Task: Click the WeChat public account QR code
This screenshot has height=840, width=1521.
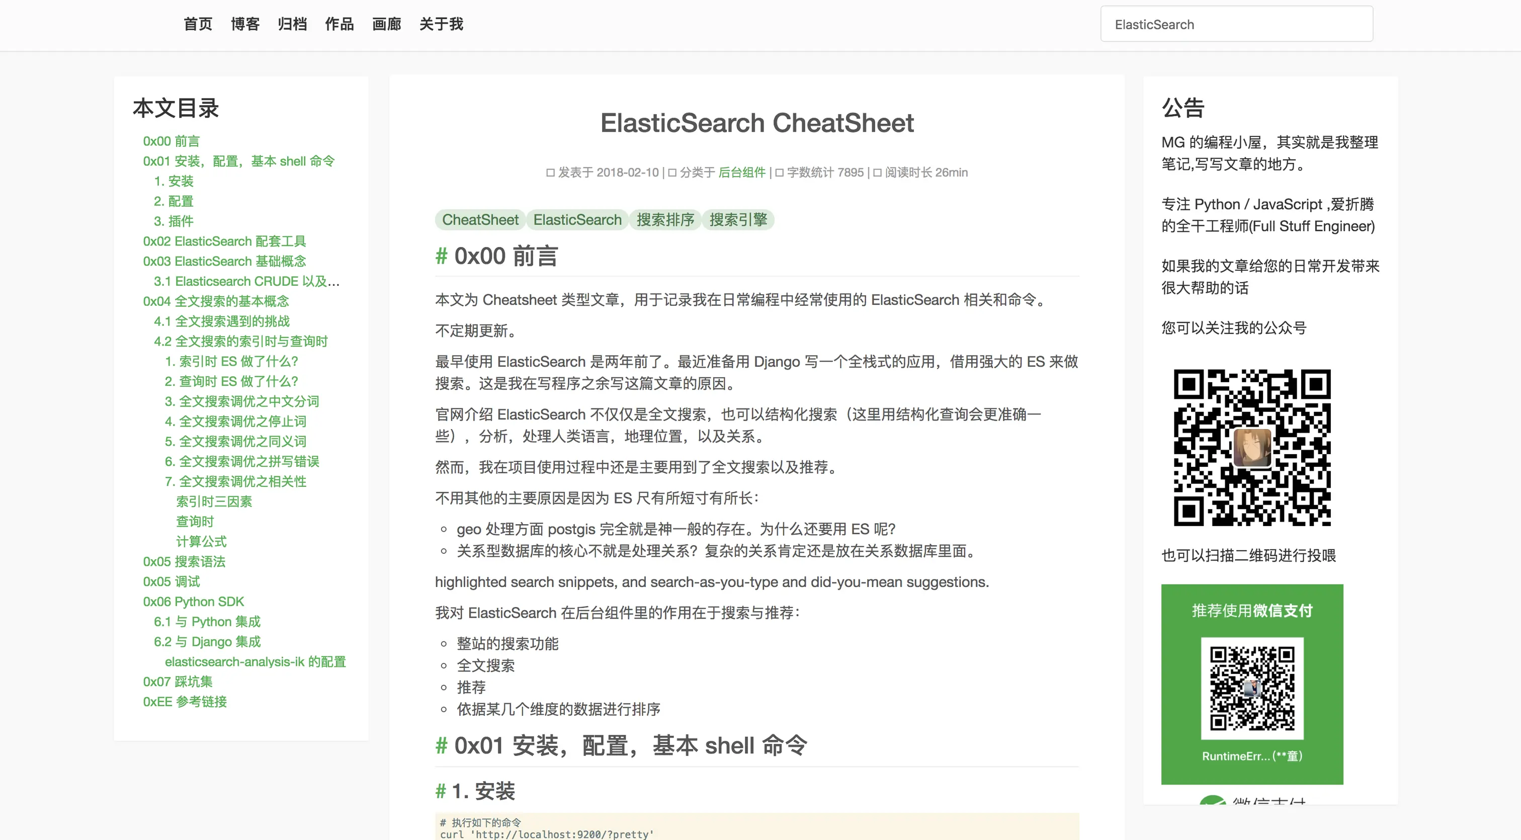Action: 1252,448
